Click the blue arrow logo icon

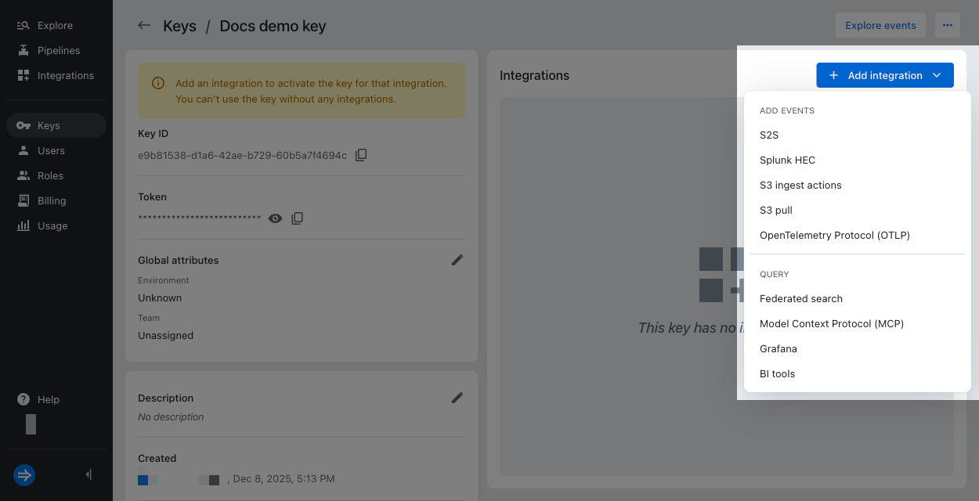tap(24, 474)
